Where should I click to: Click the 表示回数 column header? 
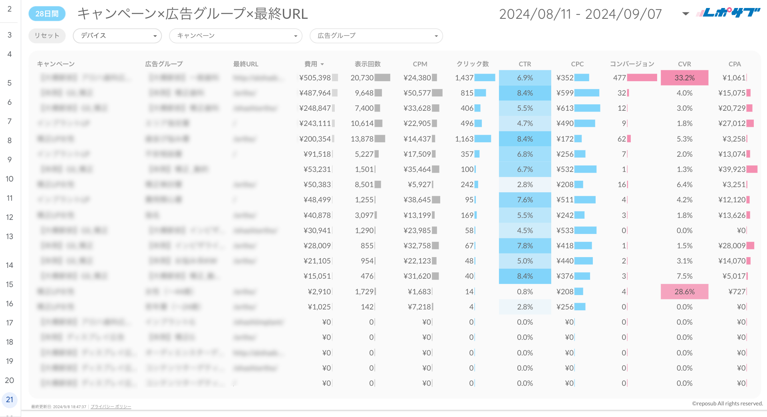click(368, 64)
